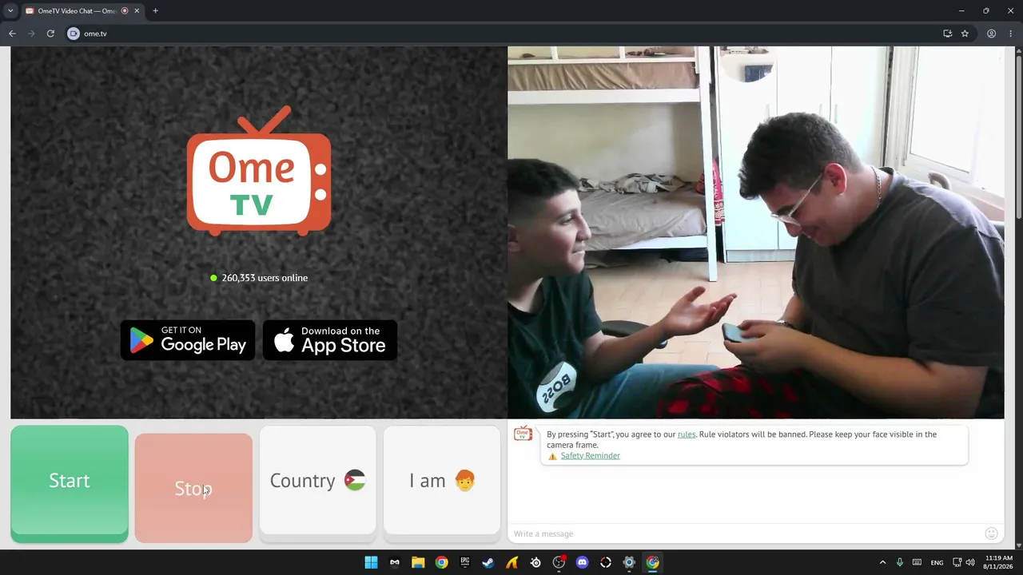Open File Explorer from taskbar
The width and height of the screenshot is (1023, 575).
(418, 562)
